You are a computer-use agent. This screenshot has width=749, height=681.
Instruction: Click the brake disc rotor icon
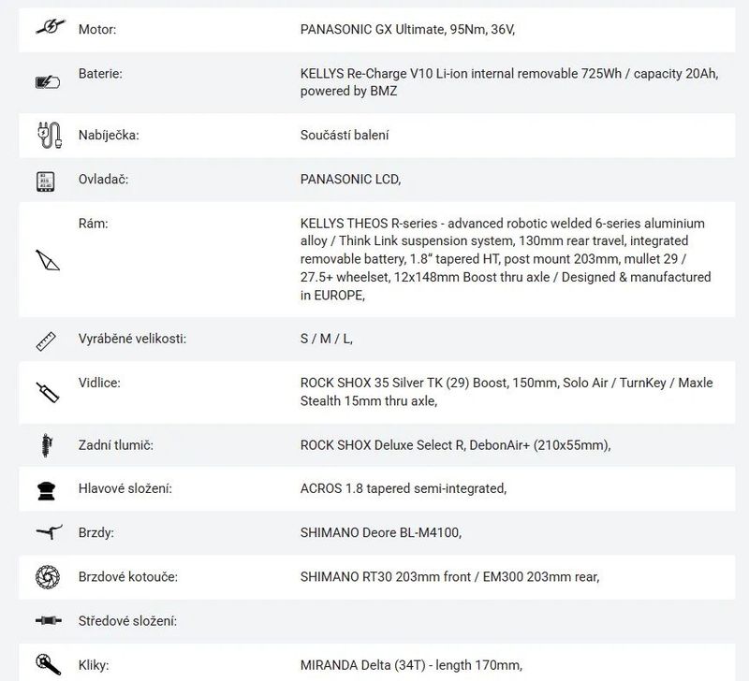click(x=45, y=576)
